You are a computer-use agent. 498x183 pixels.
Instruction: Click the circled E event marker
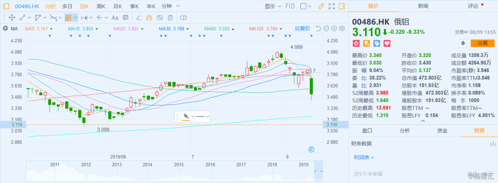pyautogui.click(x=312, y=149)
